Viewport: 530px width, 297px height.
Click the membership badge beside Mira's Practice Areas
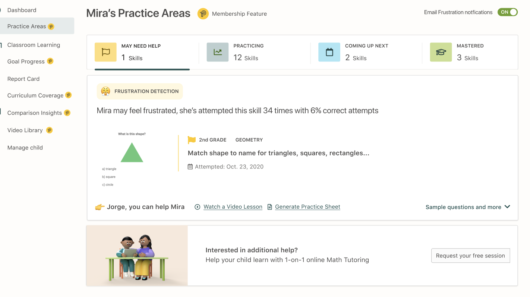[x=203, y=14]
